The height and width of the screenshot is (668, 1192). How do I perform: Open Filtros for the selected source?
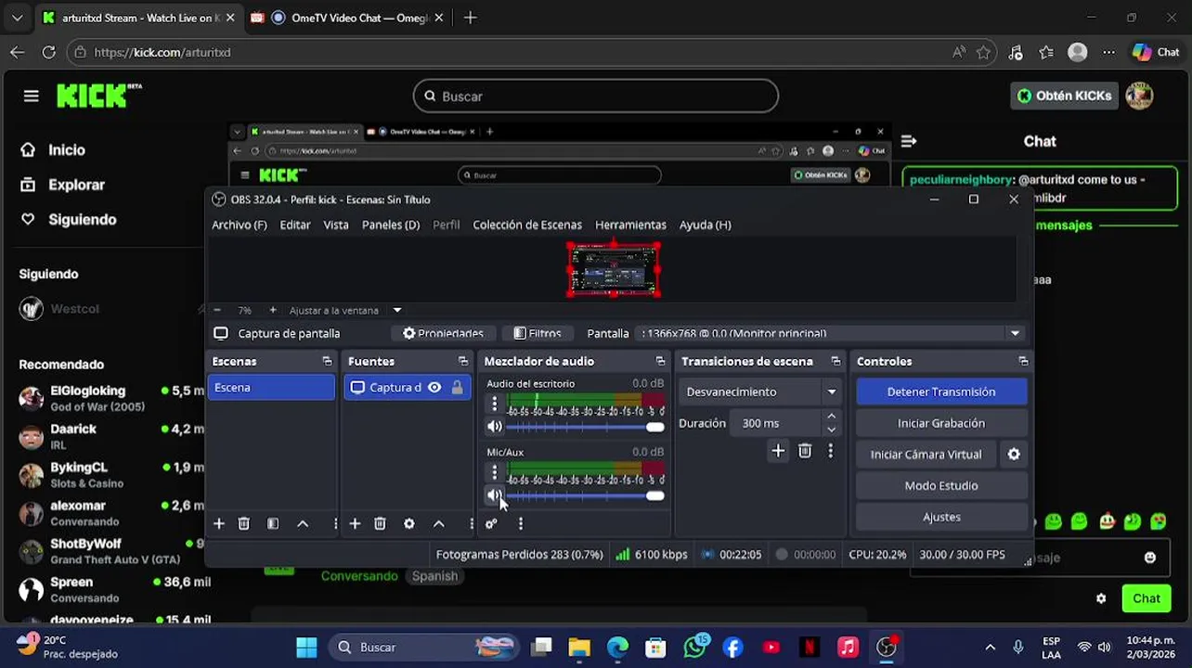[x=537, y=333]
